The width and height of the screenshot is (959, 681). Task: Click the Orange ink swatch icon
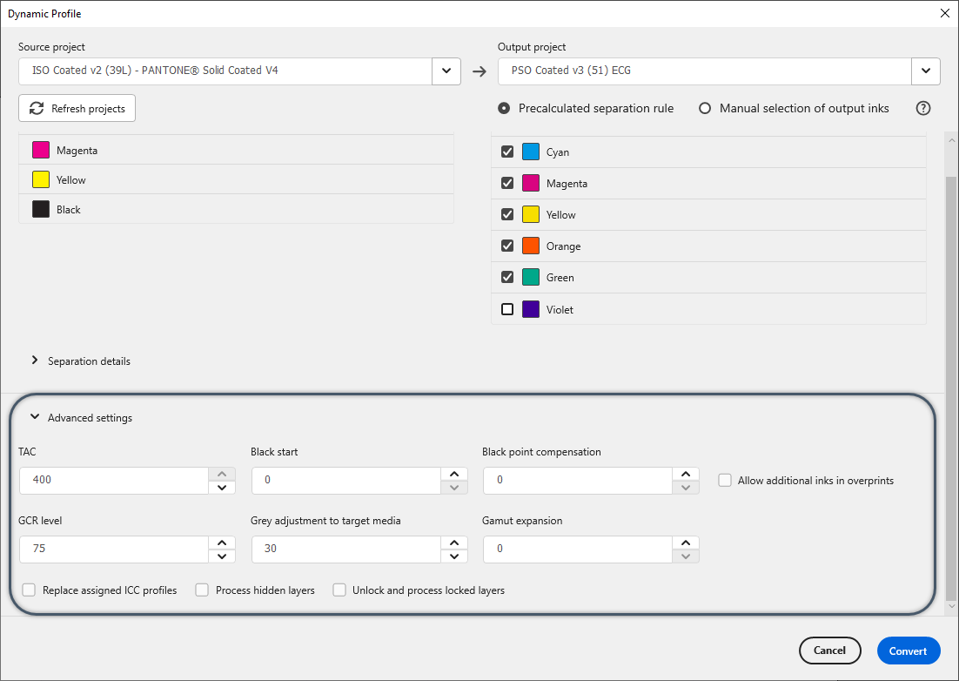[x=531, y=246]
